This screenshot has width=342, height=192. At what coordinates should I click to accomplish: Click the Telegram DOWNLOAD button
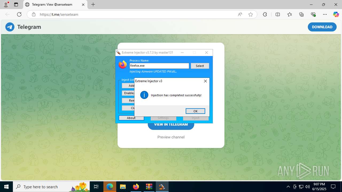322,27
